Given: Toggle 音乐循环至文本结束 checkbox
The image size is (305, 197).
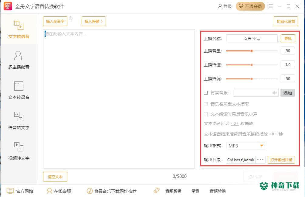Looking at the screenshot, I should point(206,104).
